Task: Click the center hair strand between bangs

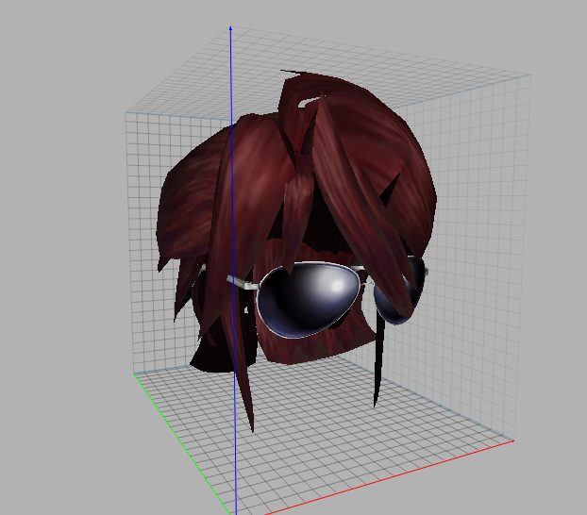Action: click(295, 217)
